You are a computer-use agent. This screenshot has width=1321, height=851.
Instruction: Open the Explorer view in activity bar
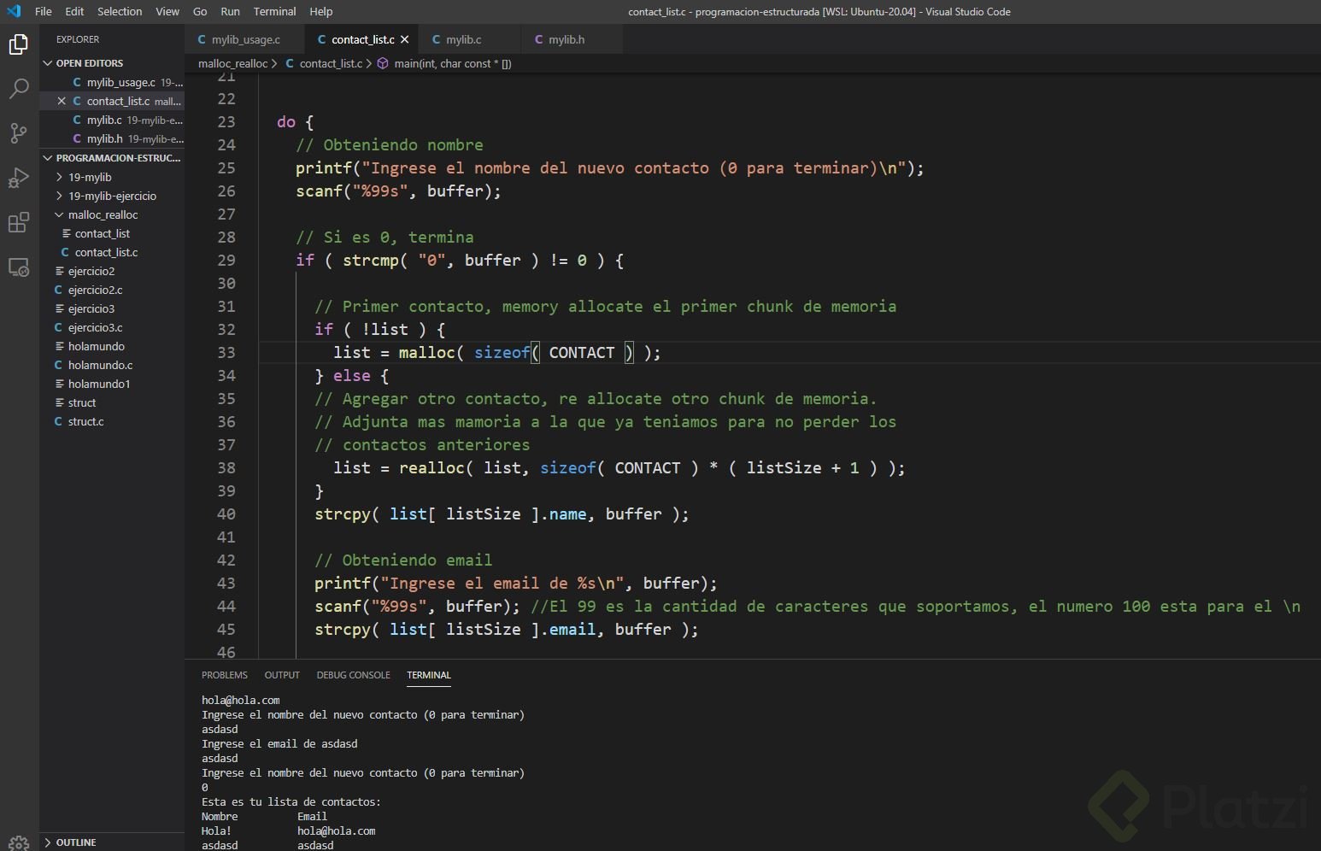[19, 44]
